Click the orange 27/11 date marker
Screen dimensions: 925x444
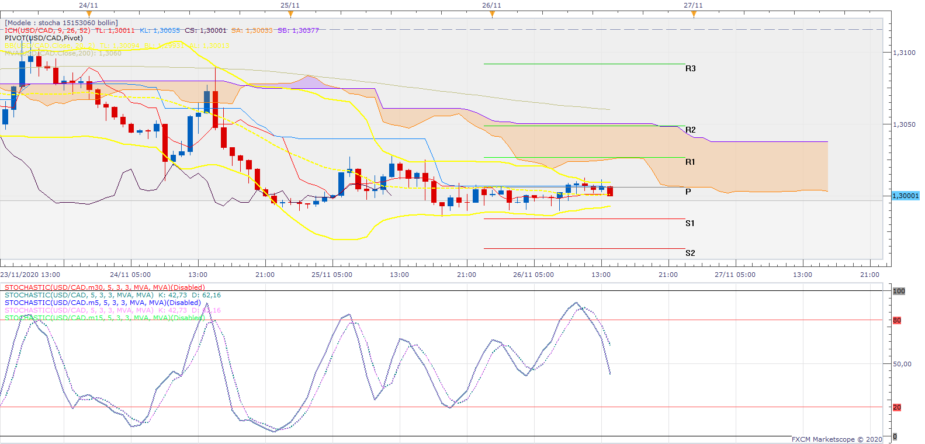tap(694, 14)
